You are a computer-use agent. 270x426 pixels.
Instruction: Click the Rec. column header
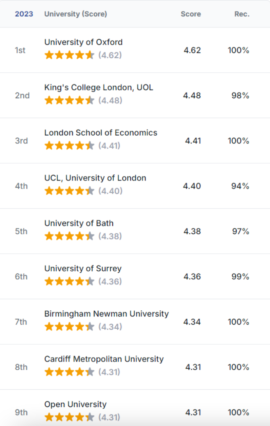242,14
